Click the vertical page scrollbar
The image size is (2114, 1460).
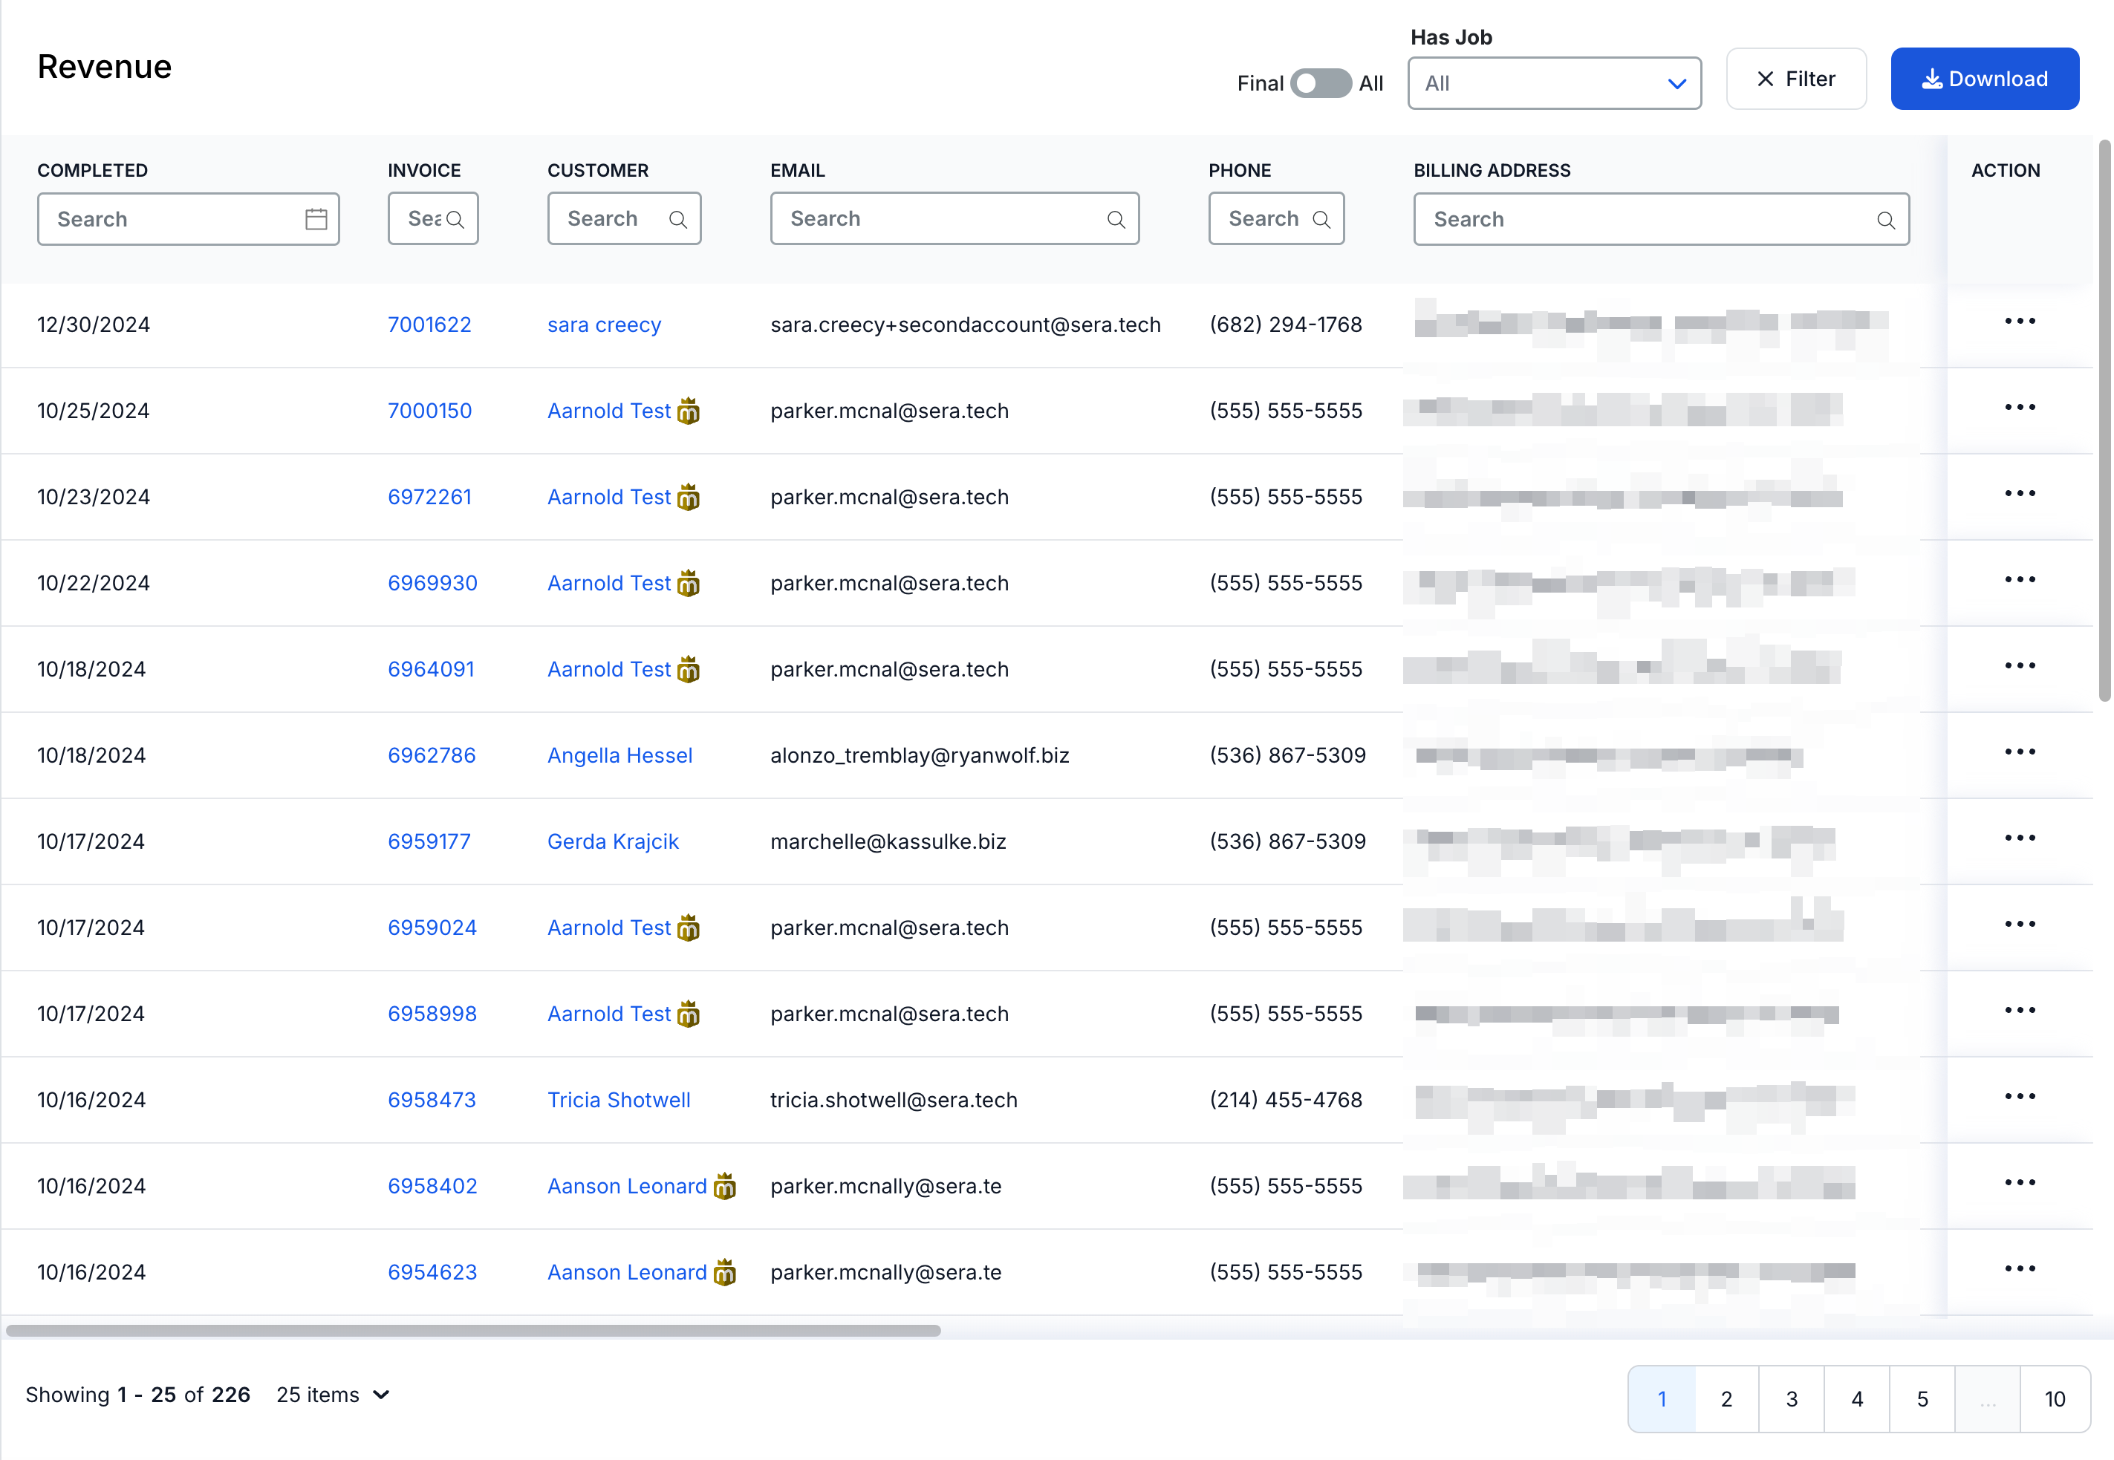click(x=2104, y=421)
